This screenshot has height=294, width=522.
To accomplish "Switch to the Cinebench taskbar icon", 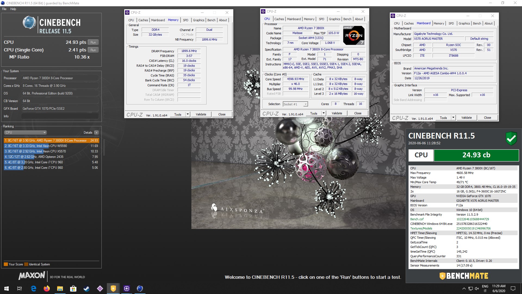I will (x=140, y=289).
